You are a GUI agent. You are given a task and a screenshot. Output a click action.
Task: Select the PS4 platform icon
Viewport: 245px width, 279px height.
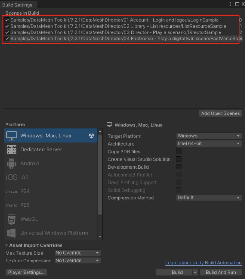(12, 192)
